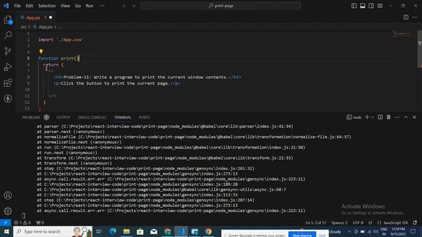
Task: Open the lightning bolt extension view
Action: tap(8, 99)
